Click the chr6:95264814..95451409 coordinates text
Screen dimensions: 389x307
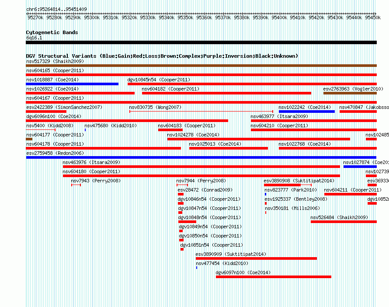click(56, 9)
